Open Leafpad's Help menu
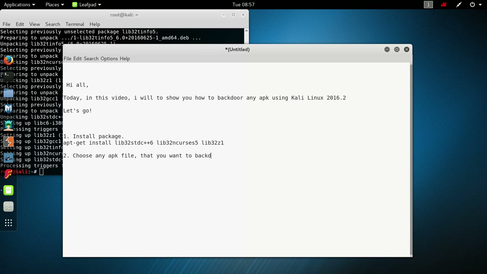The height and width of the screenshot is (274, 487). click(125, 59)
